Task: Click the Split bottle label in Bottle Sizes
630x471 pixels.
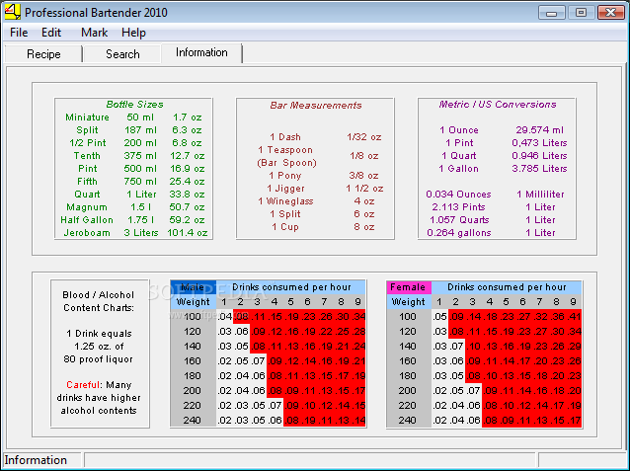Action: (87, 130)
